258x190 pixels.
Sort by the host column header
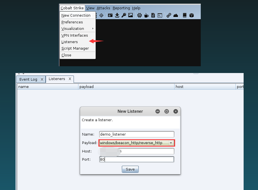(x=205, y=87)
